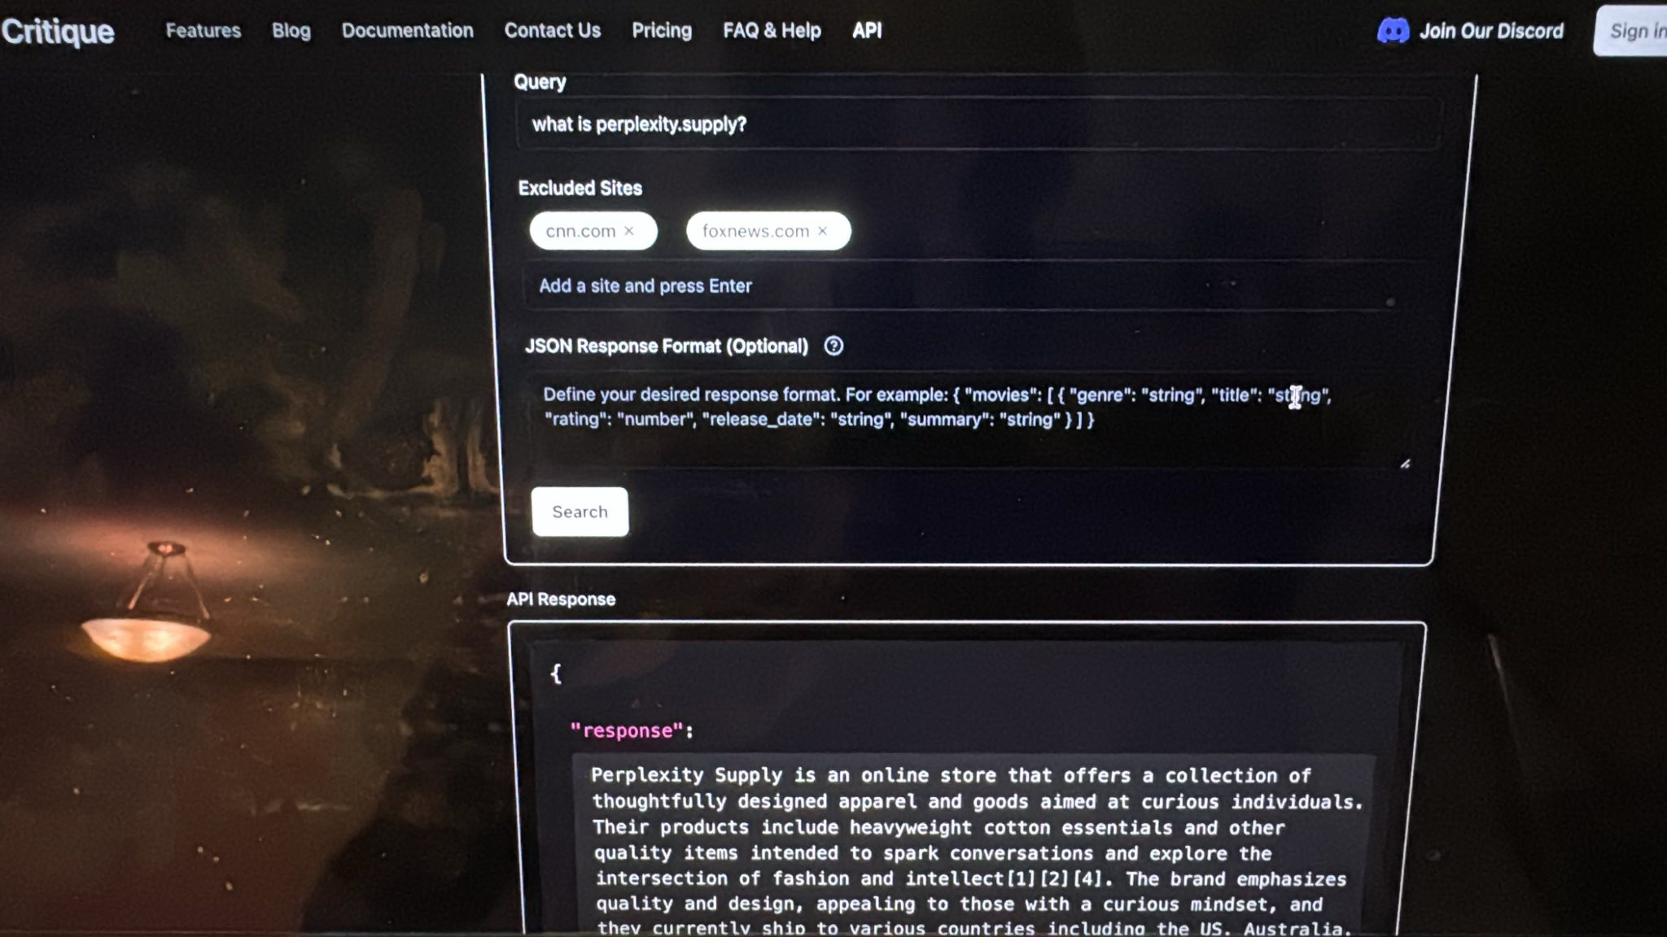Click the Search button
This screenshot has width=1667, height=937.
[580, 512]
